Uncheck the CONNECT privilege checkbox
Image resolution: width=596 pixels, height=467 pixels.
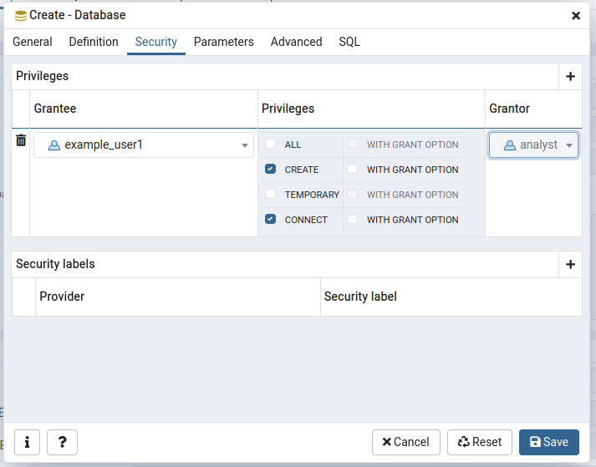pos(271,220)
